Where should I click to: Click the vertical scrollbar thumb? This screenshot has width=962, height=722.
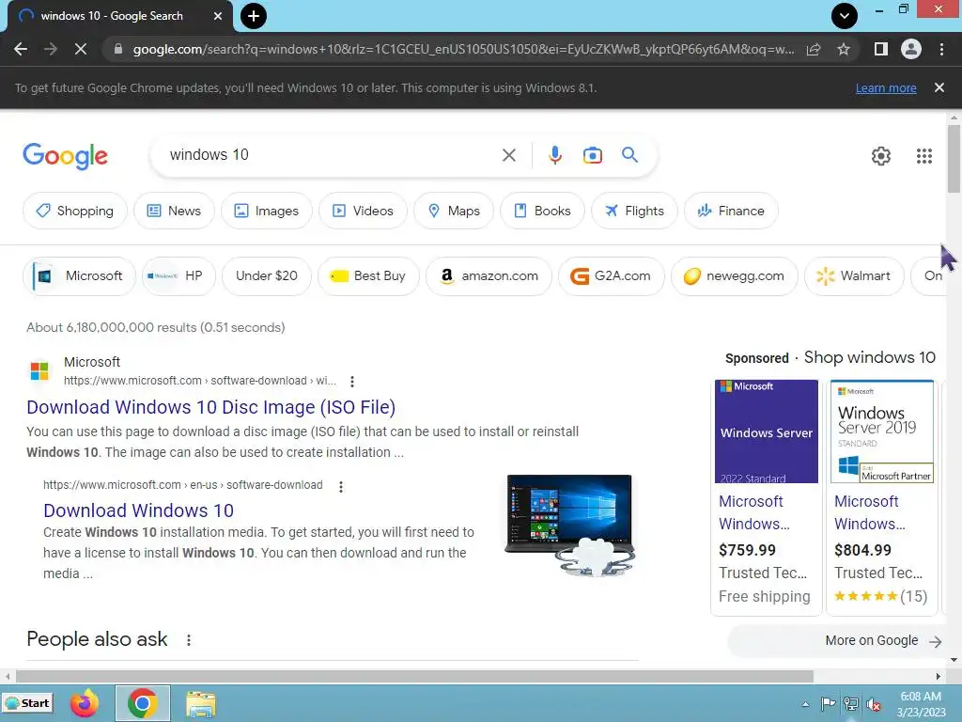coord(954,158)
